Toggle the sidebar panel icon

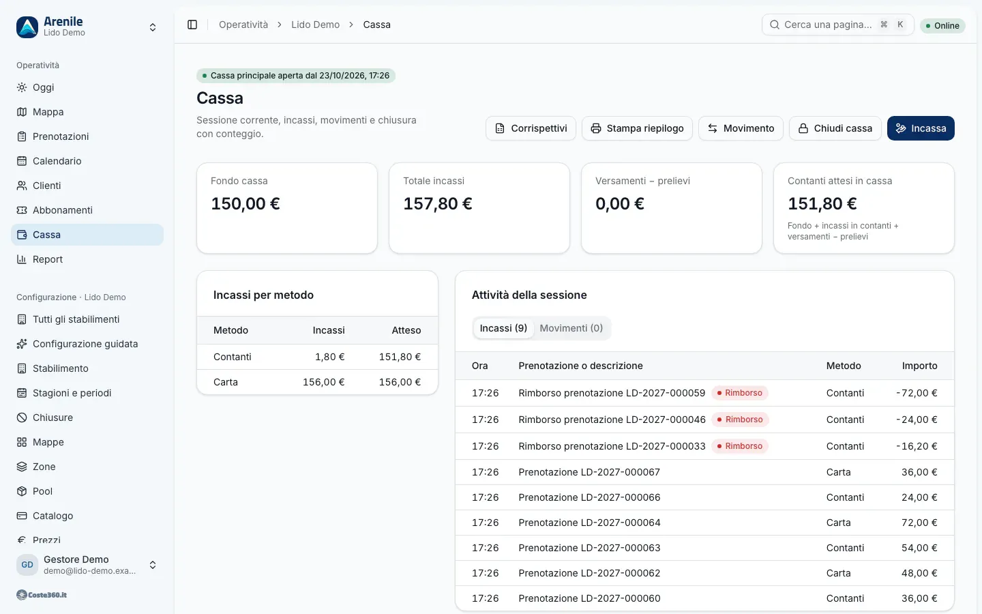pyautogui.click(x=192, y=25)
